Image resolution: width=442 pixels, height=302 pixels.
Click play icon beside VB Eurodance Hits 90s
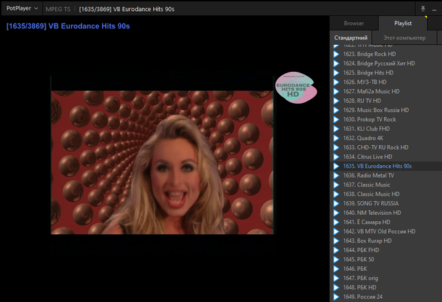pyautogui.click(x=336, y=166)
